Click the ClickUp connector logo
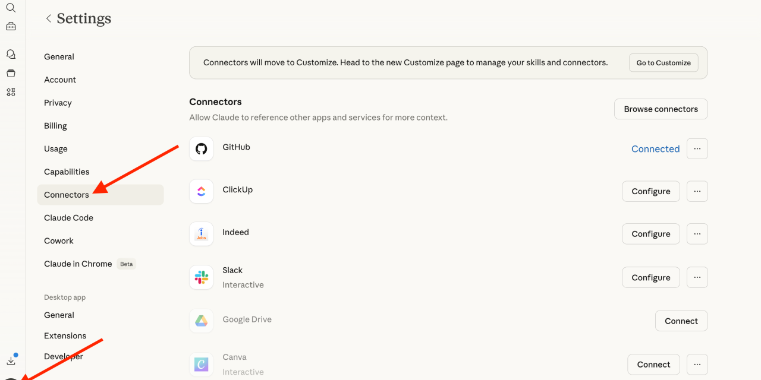 (x=201, y=191)
